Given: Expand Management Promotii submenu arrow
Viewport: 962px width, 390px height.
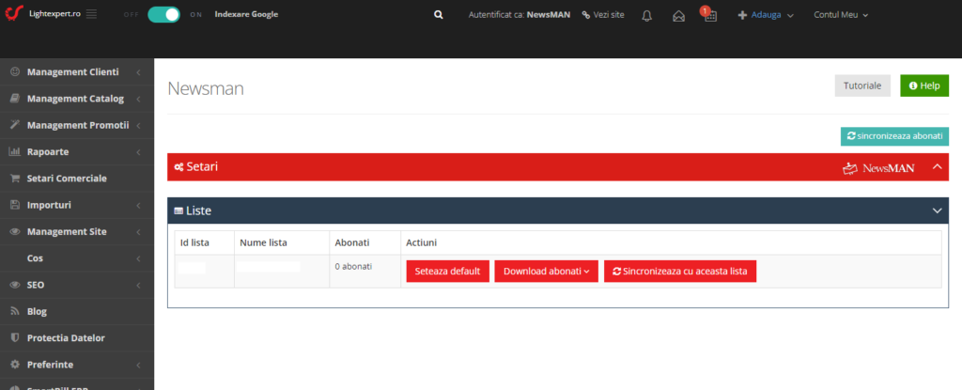Looking at the screenshot, I should [x=139, y=125].
